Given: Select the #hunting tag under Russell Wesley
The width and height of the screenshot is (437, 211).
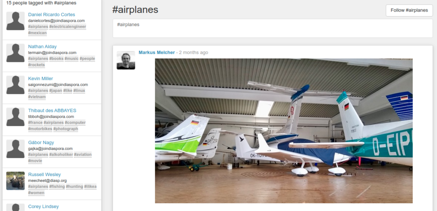Looking at the screenshot, I should (74, 187).
